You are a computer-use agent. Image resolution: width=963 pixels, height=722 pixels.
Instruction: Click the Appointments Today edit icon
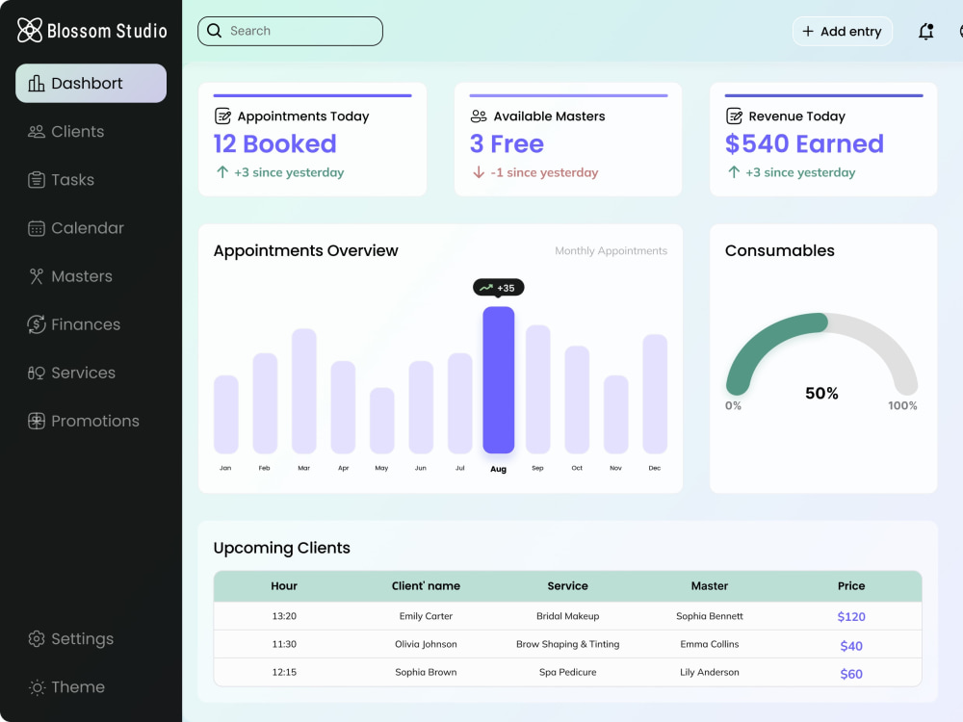pos(222,116)
